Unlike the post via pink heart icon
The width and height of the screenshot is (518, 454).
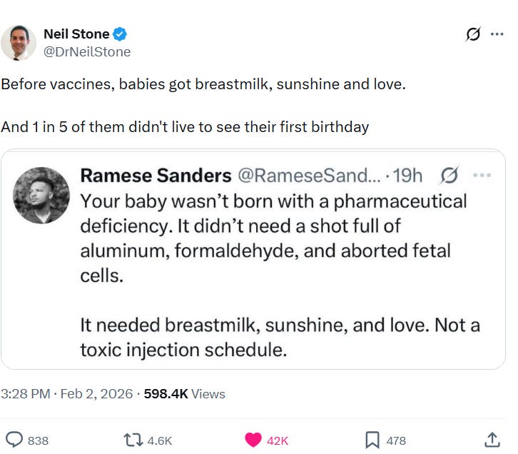point(253,440)
